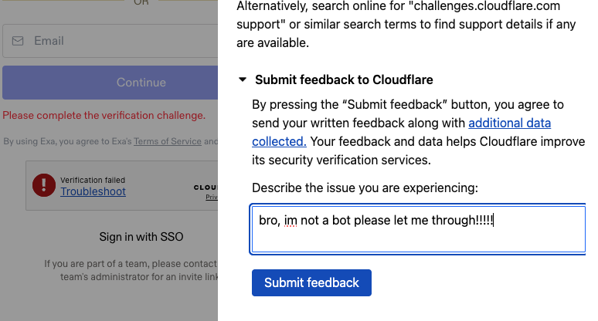The image size is (598, 321).
Task: Collapse the Submit feedback to Cloudflare section
Action: [x=243, y=79]
